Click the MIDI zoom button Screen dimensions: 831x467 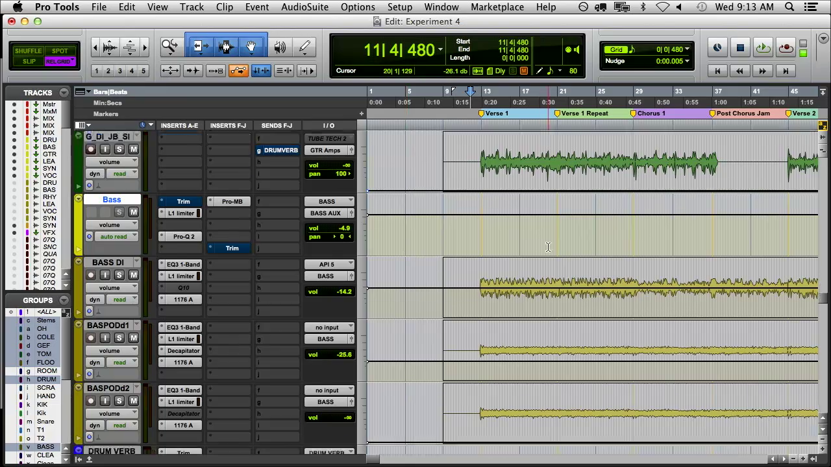pos(130,47)
